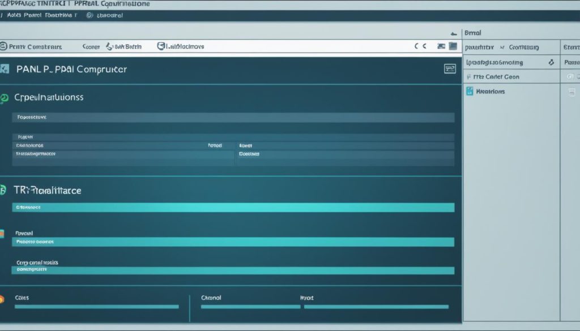Click the orange icon left of Fovoul
Image resolution: width=580 pixels, height=331 pixels.
[2, 234]
